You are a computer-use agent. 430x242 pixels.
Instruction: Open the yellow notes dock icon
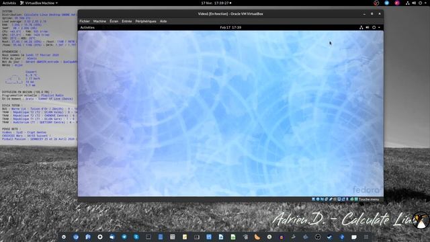click(x=185, y=237)
